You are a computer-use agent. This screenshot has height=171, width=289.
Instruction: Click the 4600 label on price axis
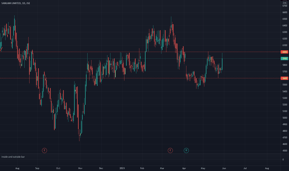click(x=285, y=144)
